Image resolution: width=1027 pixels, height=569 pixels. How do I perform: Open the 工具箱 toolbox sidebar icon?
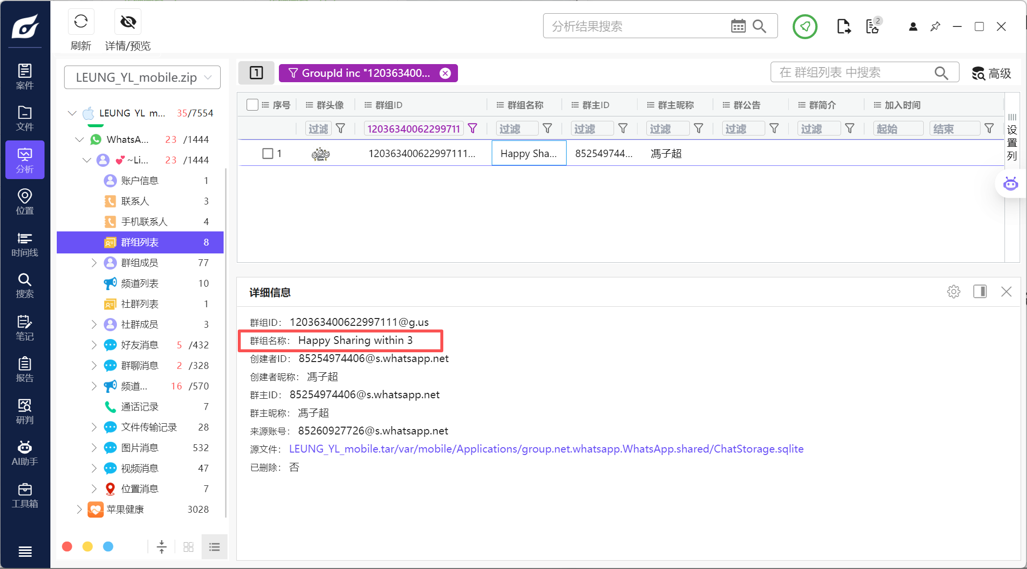click(x=24, y=495)
